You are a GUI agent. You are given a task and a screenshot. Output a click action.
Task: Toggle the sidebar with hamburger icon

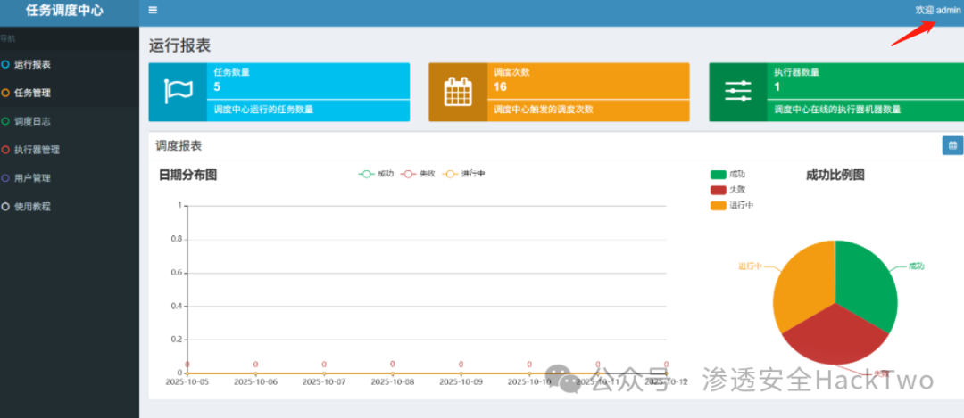(x=154, y=10)
